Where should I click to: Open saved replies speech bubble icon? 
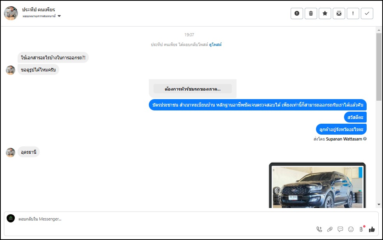[340, 229]
